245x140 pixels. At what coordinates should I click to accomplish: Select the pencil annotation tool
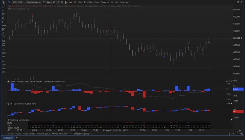(x=3, y=33)
